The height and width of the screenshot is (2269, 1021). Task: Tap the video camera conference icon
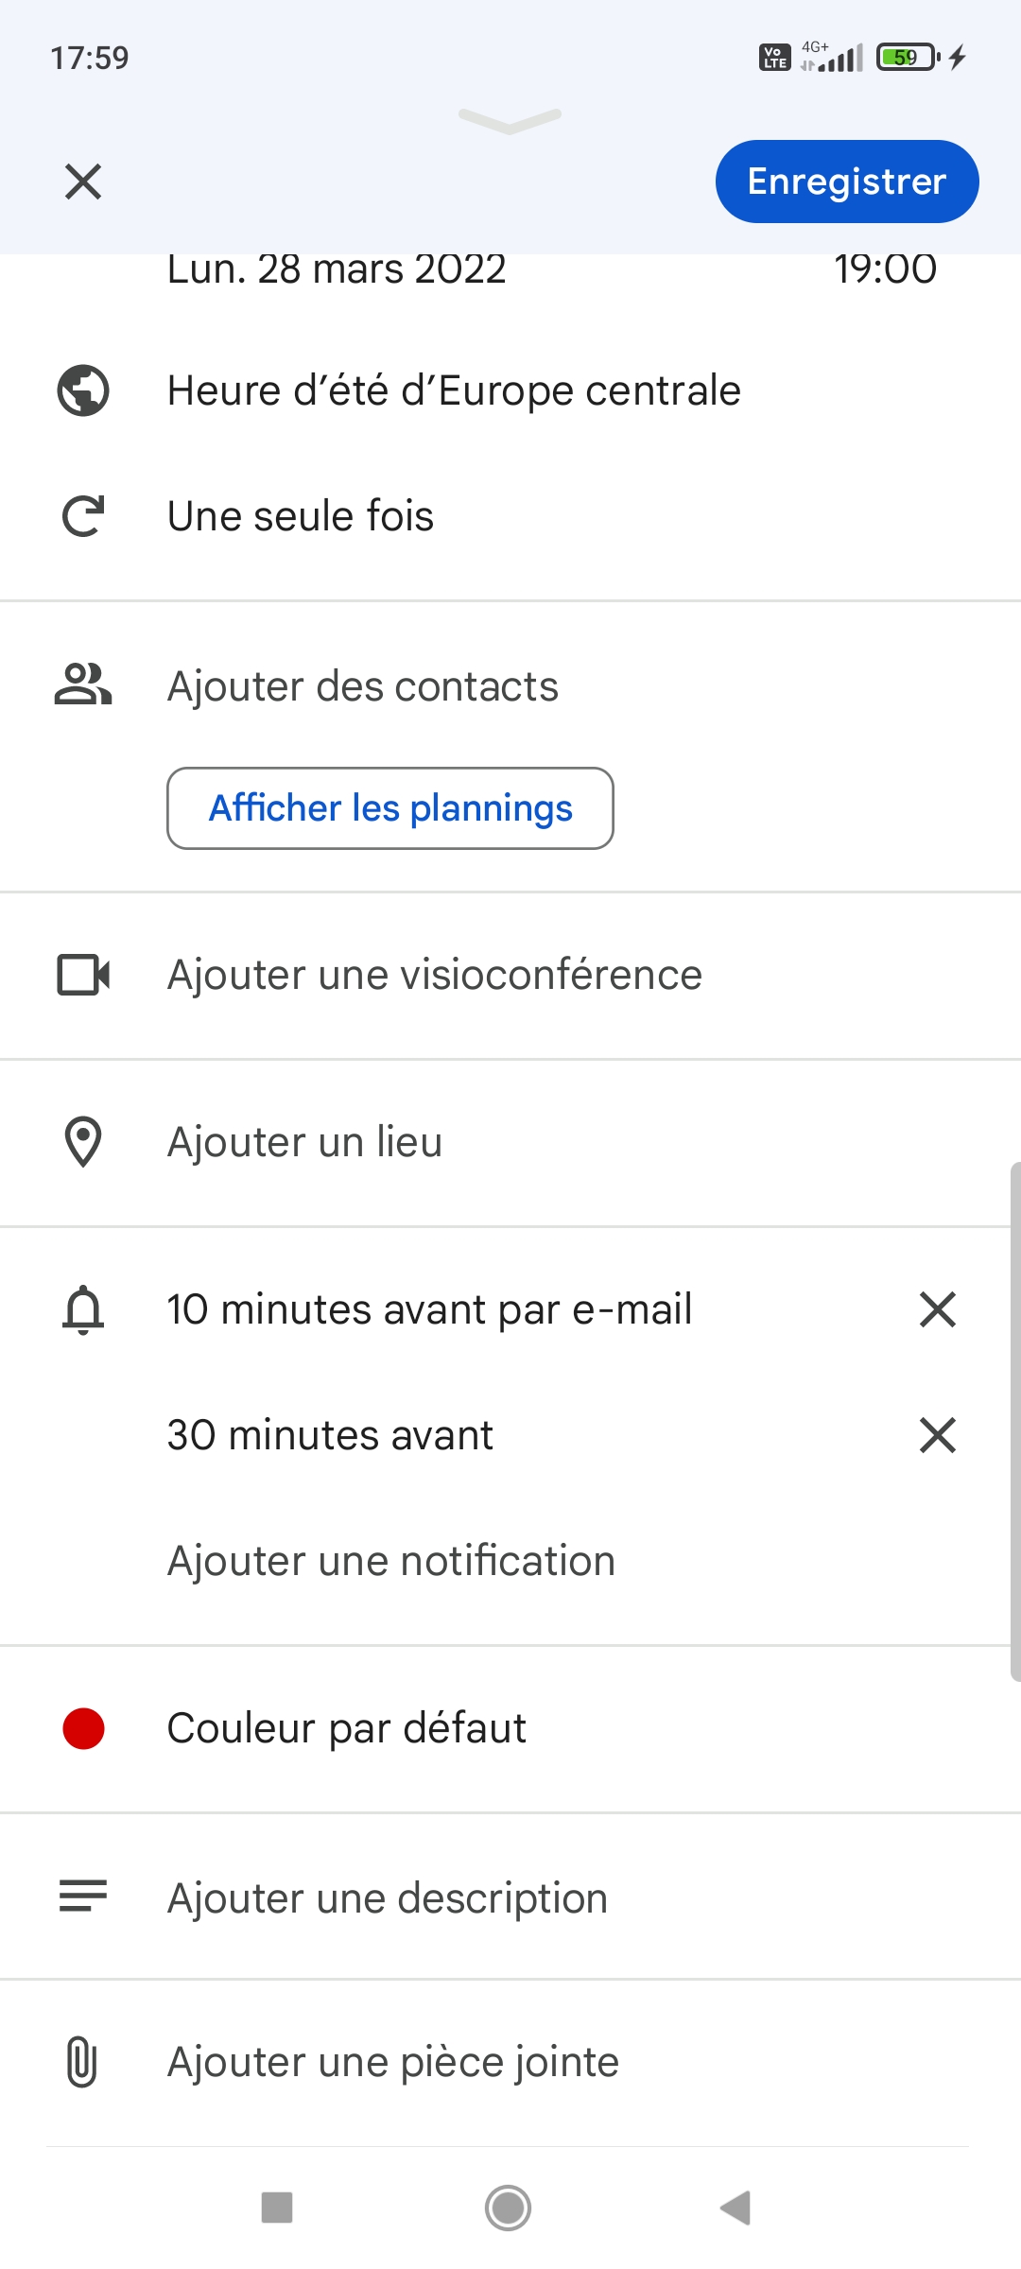(x=83, y=975)
